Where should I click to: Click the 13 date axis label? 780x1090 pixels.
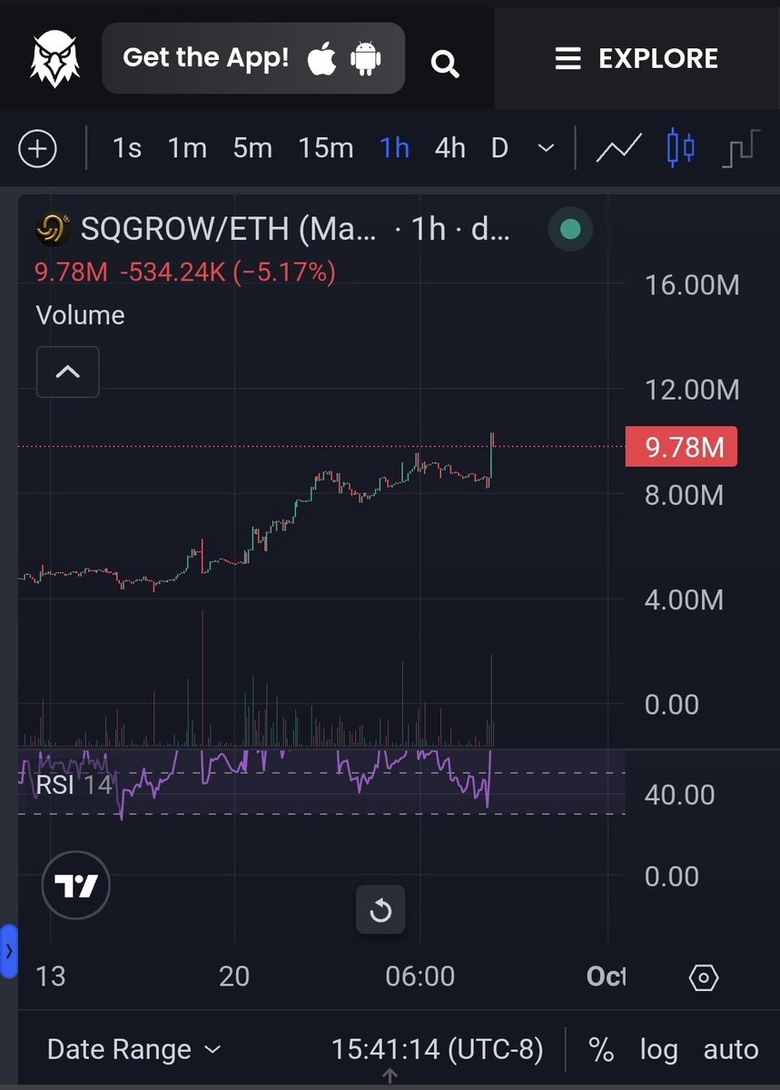(50, 976)
